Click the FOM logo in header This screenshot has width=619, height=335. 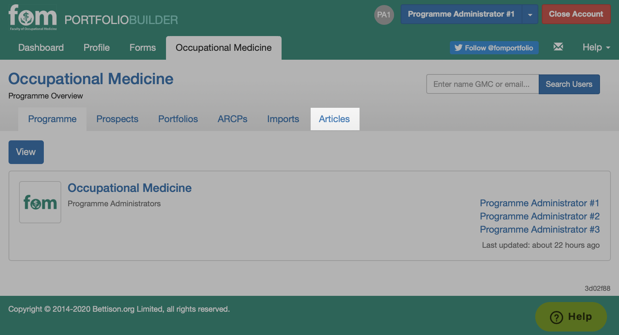click(33, 17)
